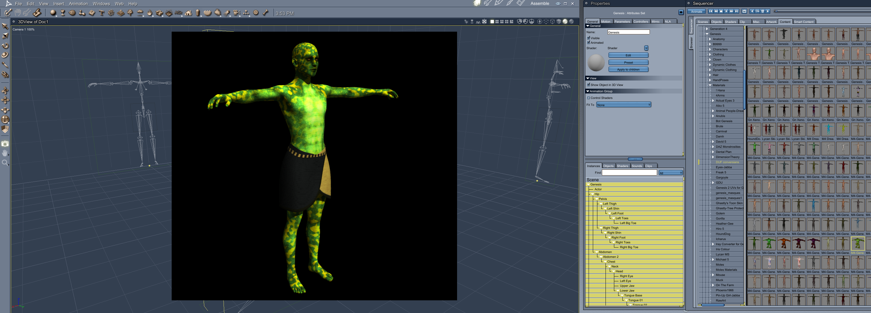Screen dimensions: 871x313
Task: Select the Bone tool in the top toolbar
Action: [x=265, y=13]
